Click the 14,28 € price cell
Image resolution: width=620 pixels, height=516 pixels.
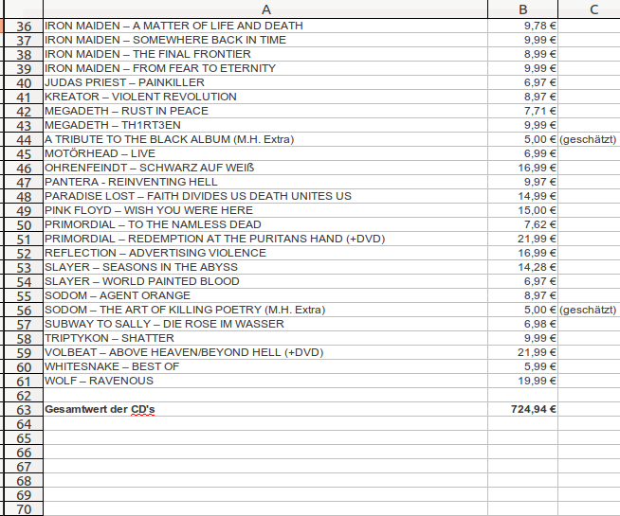click(522, 268)
